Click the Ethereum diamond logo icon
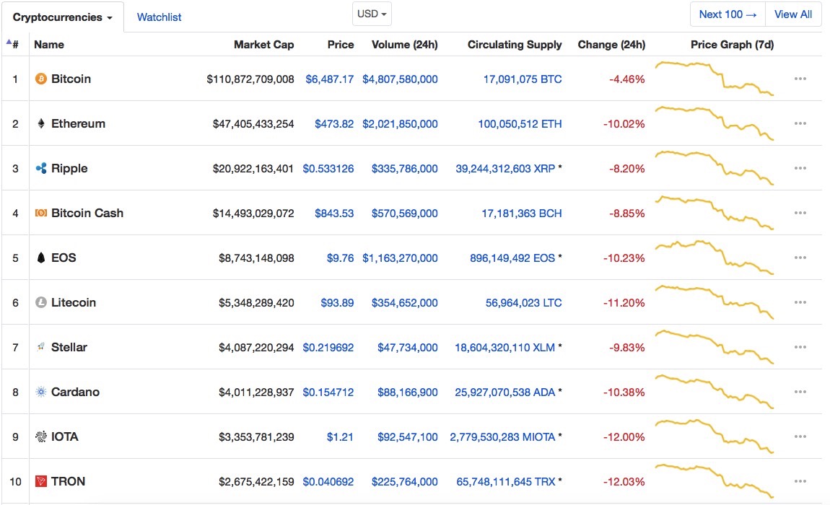 coord(40,124)
